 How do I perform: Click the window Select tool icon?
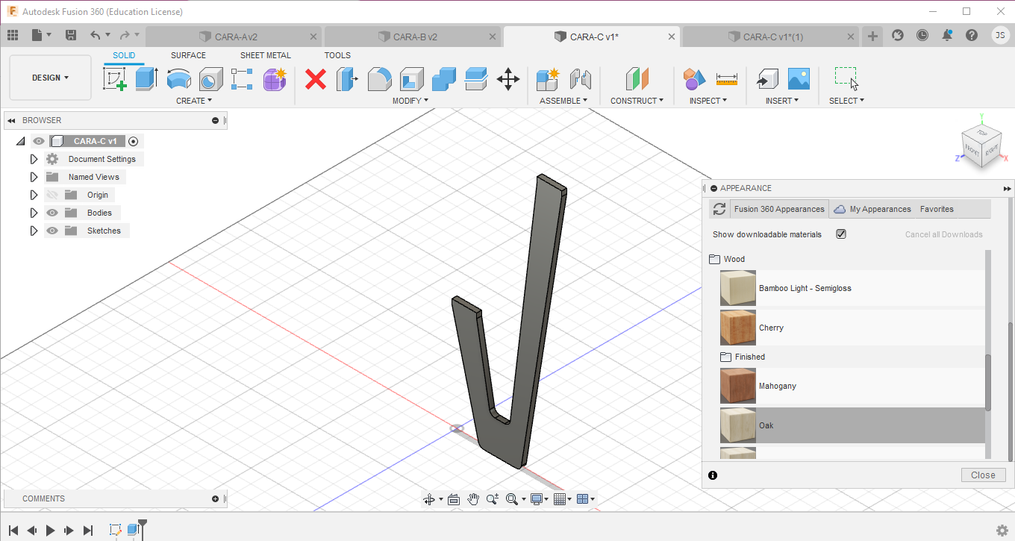coord(846,78)
